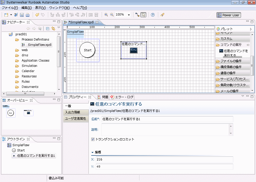Click the Zoom In magnifier icon
Image resolution: width=256 pixels, height=182 pixels.
106,15
